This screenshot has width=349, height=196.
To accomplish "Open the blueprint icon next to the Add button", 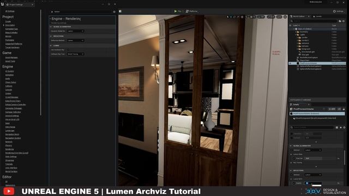I will (x=339, y=109).
